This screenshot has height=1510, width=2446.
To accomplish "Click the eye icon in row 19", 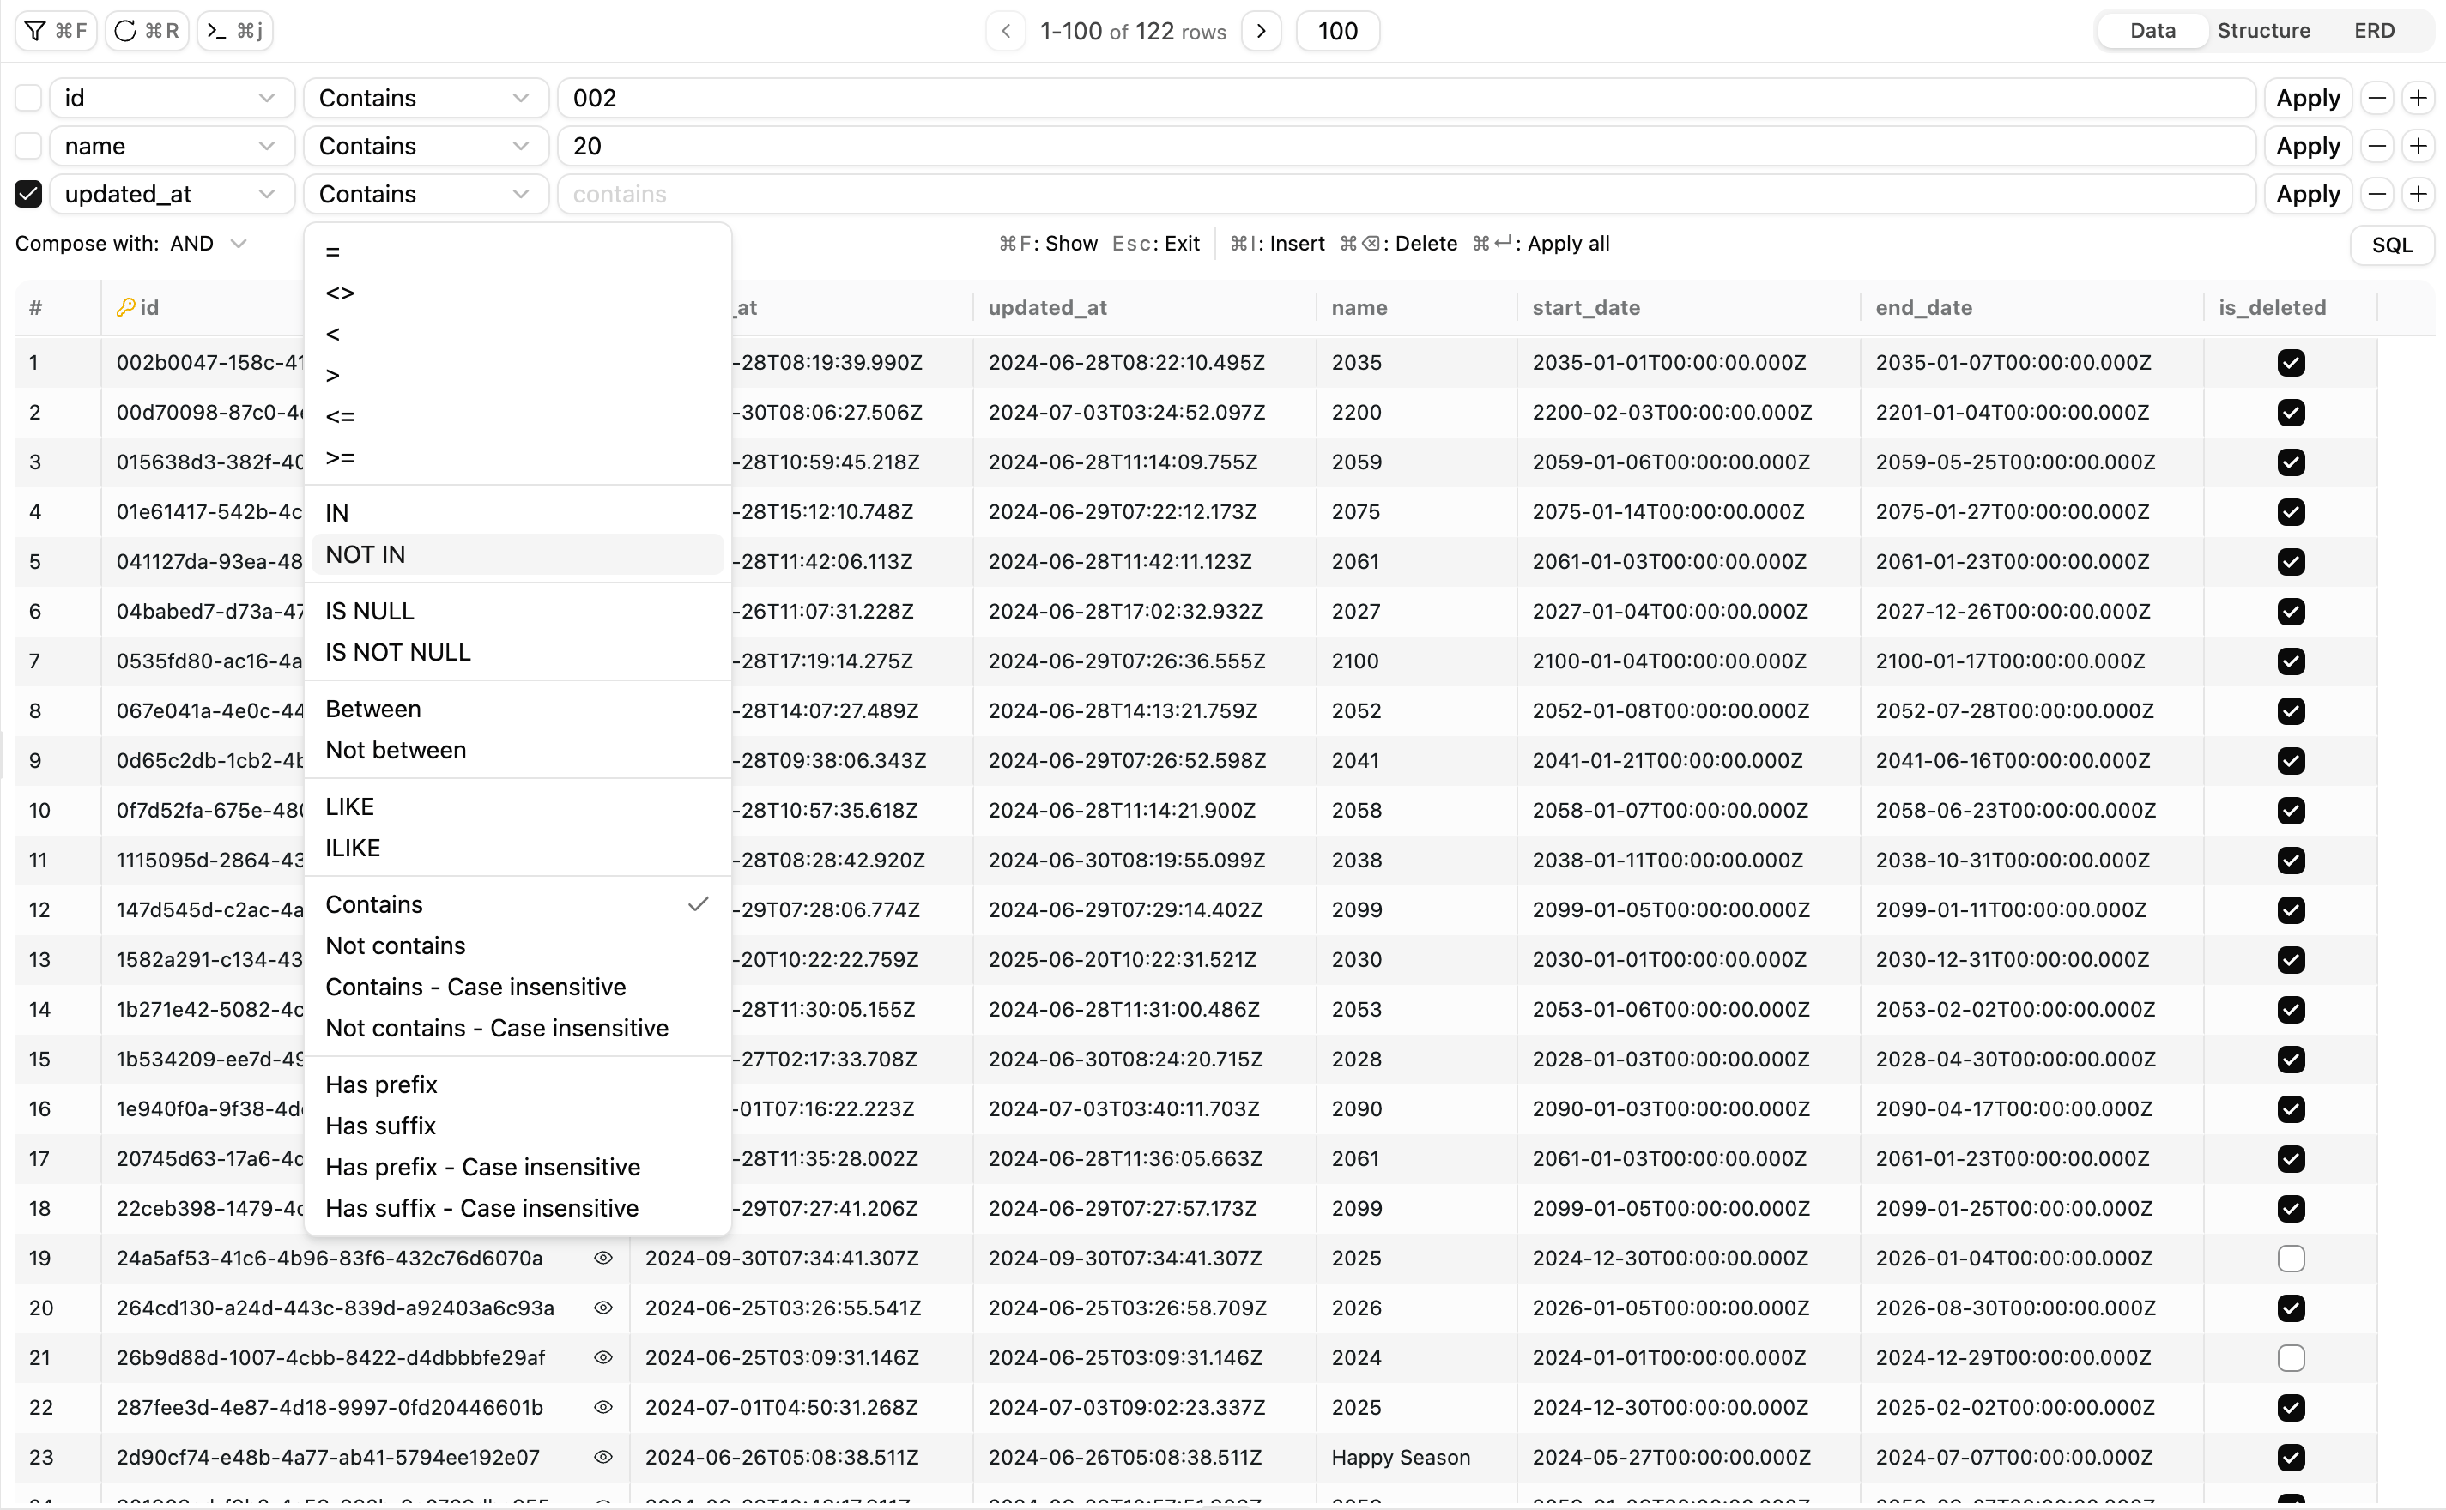I will click(x=603, y=1259).
